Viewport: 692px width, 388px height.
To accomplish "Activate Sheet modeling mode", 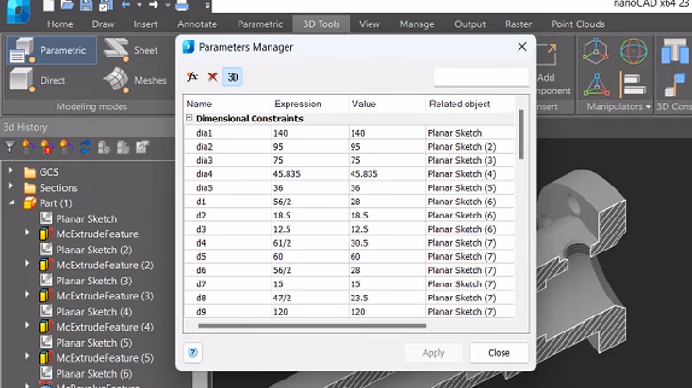I will tap(130, 50).
